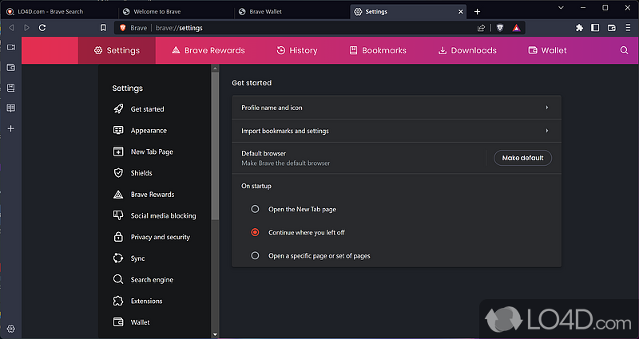Click scrollbar down arrow in settings list
Viewport: 639px width, 339px height.
215,335
